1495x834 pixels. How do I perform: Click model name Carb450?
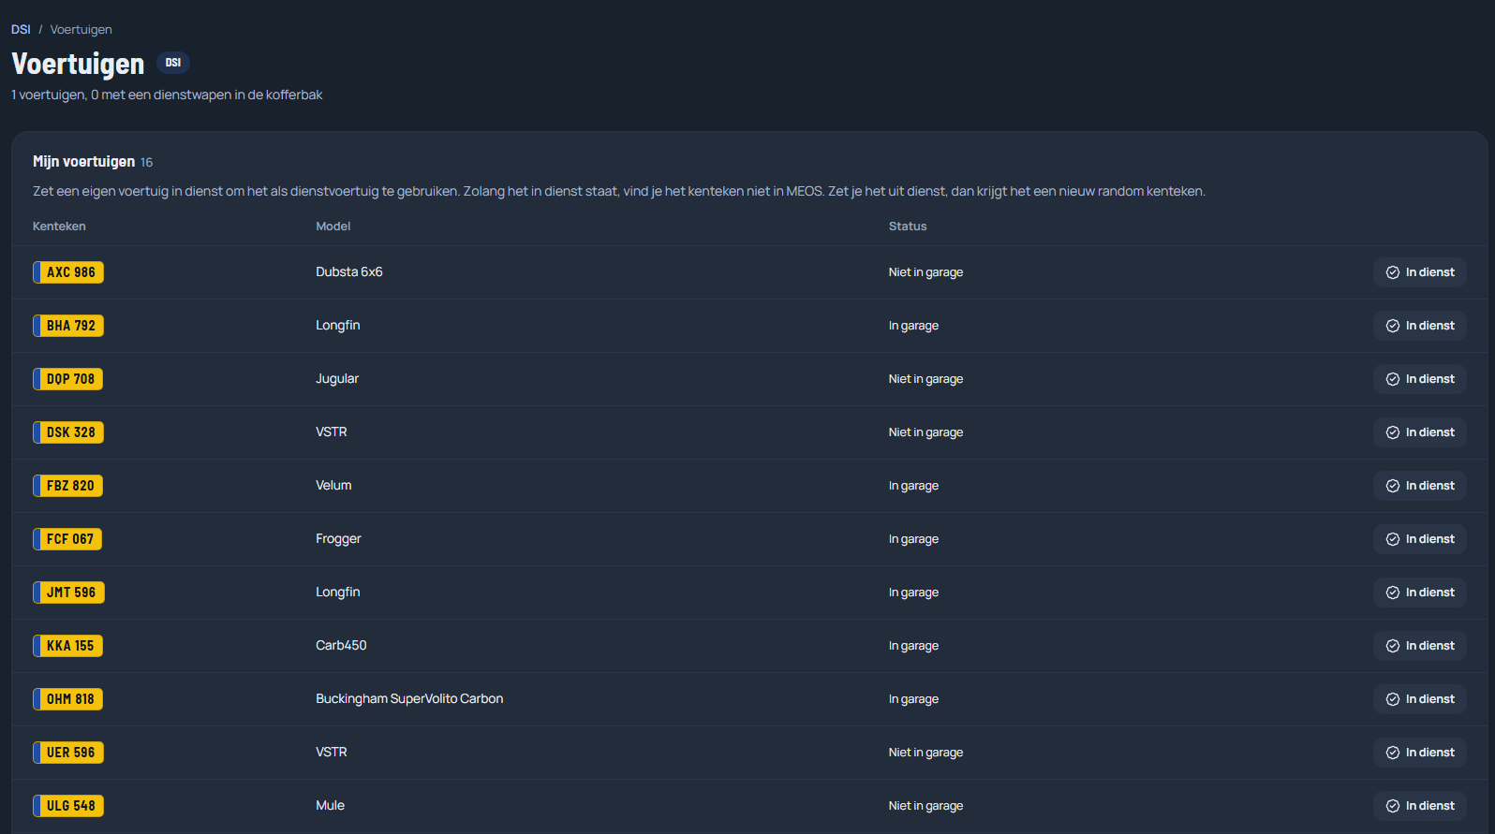coord(341,646)
